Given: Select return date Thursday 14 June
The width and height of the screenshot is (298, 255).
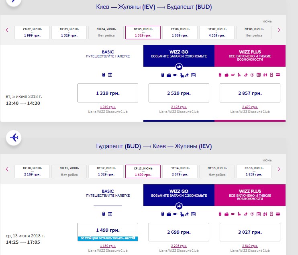Looking at the screenshot, I should tap(180, 172).
